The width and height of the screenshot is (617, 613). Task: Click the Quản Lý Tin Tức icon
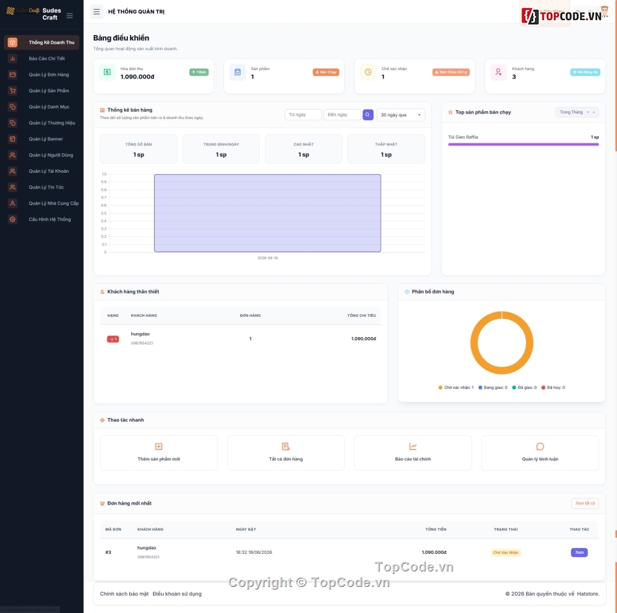12,187
